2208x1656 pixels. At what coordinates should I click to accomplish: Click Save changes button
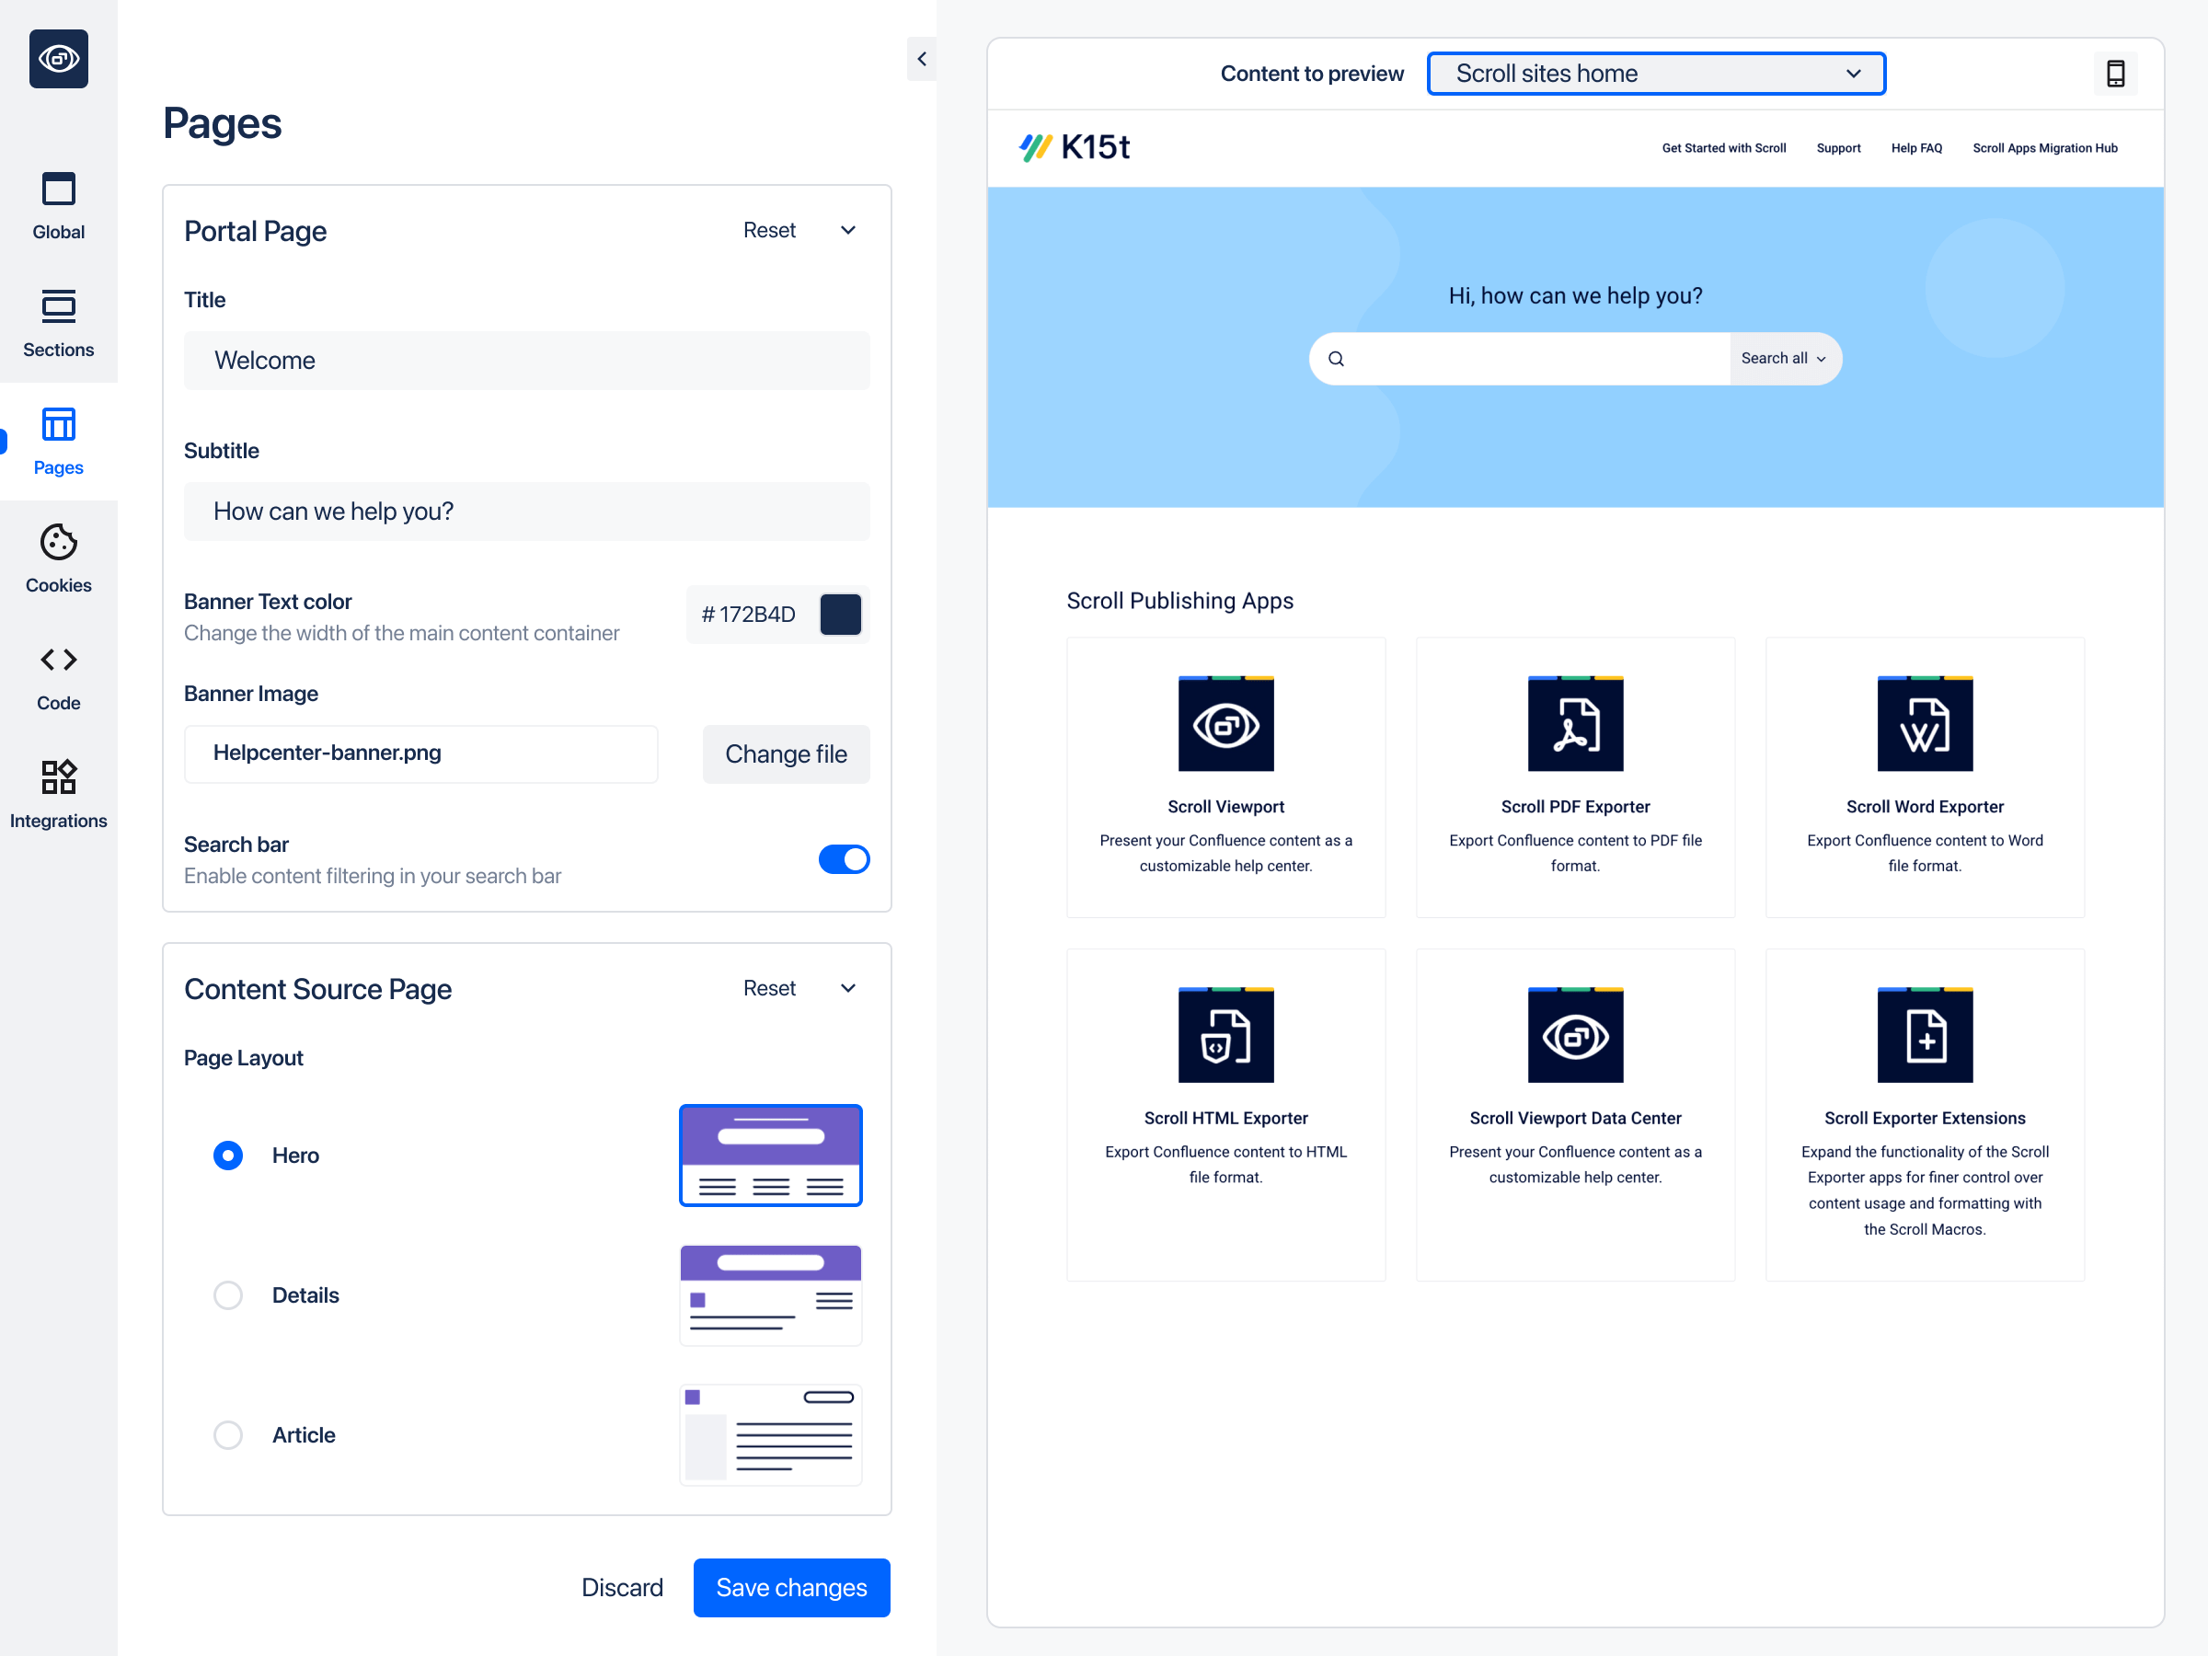(x=791, y=1587)
